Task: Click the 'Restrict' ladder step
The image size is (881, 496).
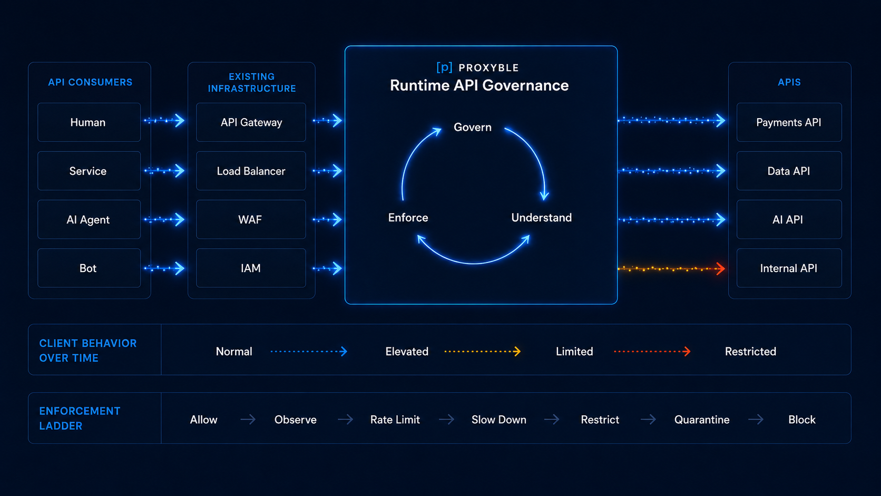Action: click(600, 420)
